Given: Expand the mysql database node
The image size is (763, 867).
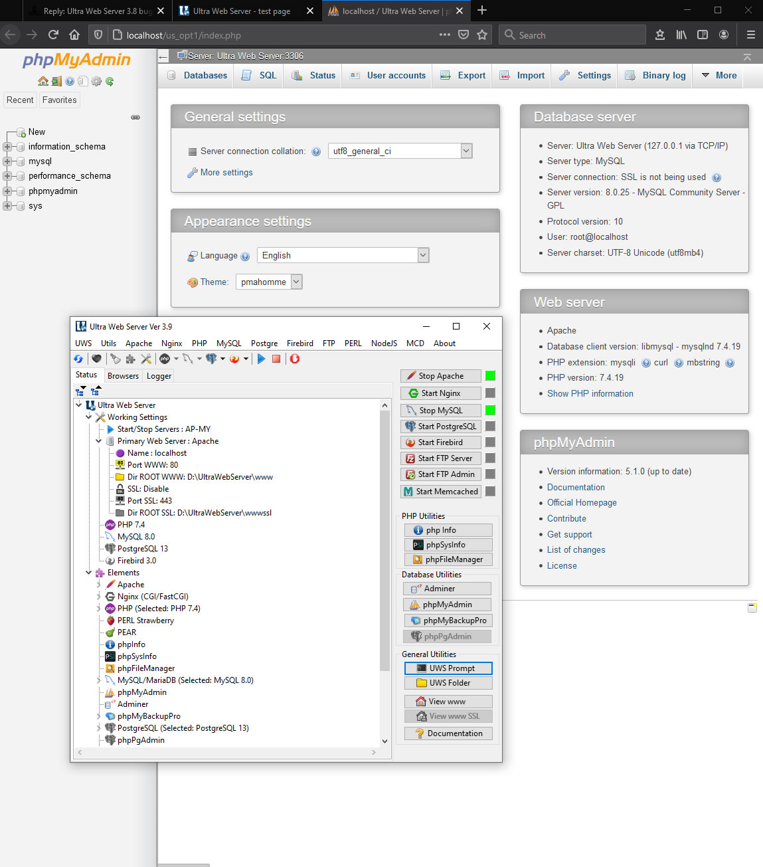Looking at the screenshot, I should click(7, 161).
